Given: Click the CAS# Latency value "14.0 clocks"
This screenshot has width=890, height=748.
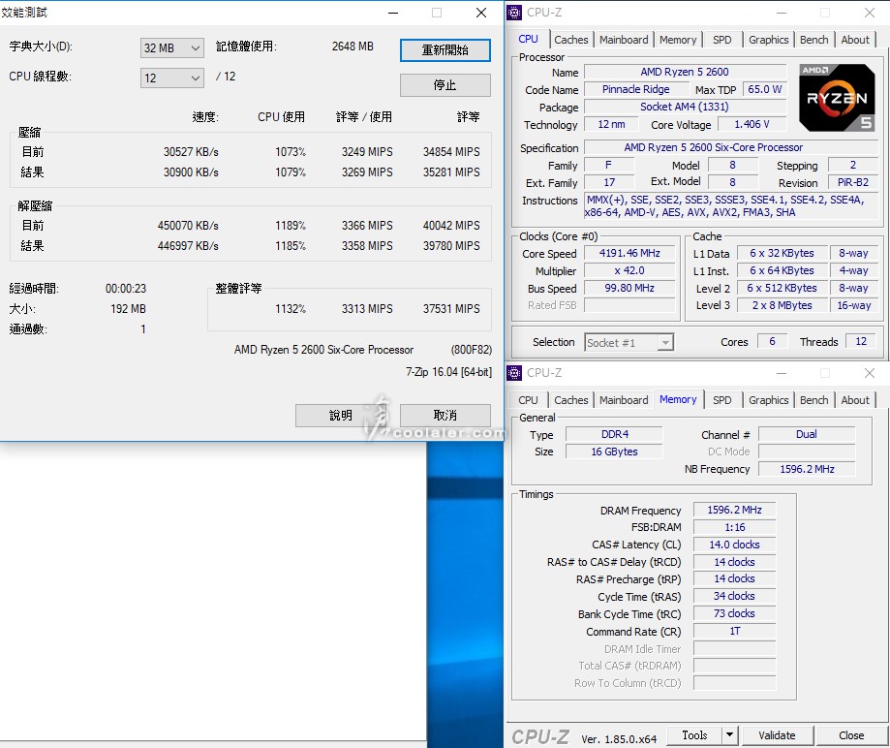Looking at the screenshot, I should click(x=734, y=545).
